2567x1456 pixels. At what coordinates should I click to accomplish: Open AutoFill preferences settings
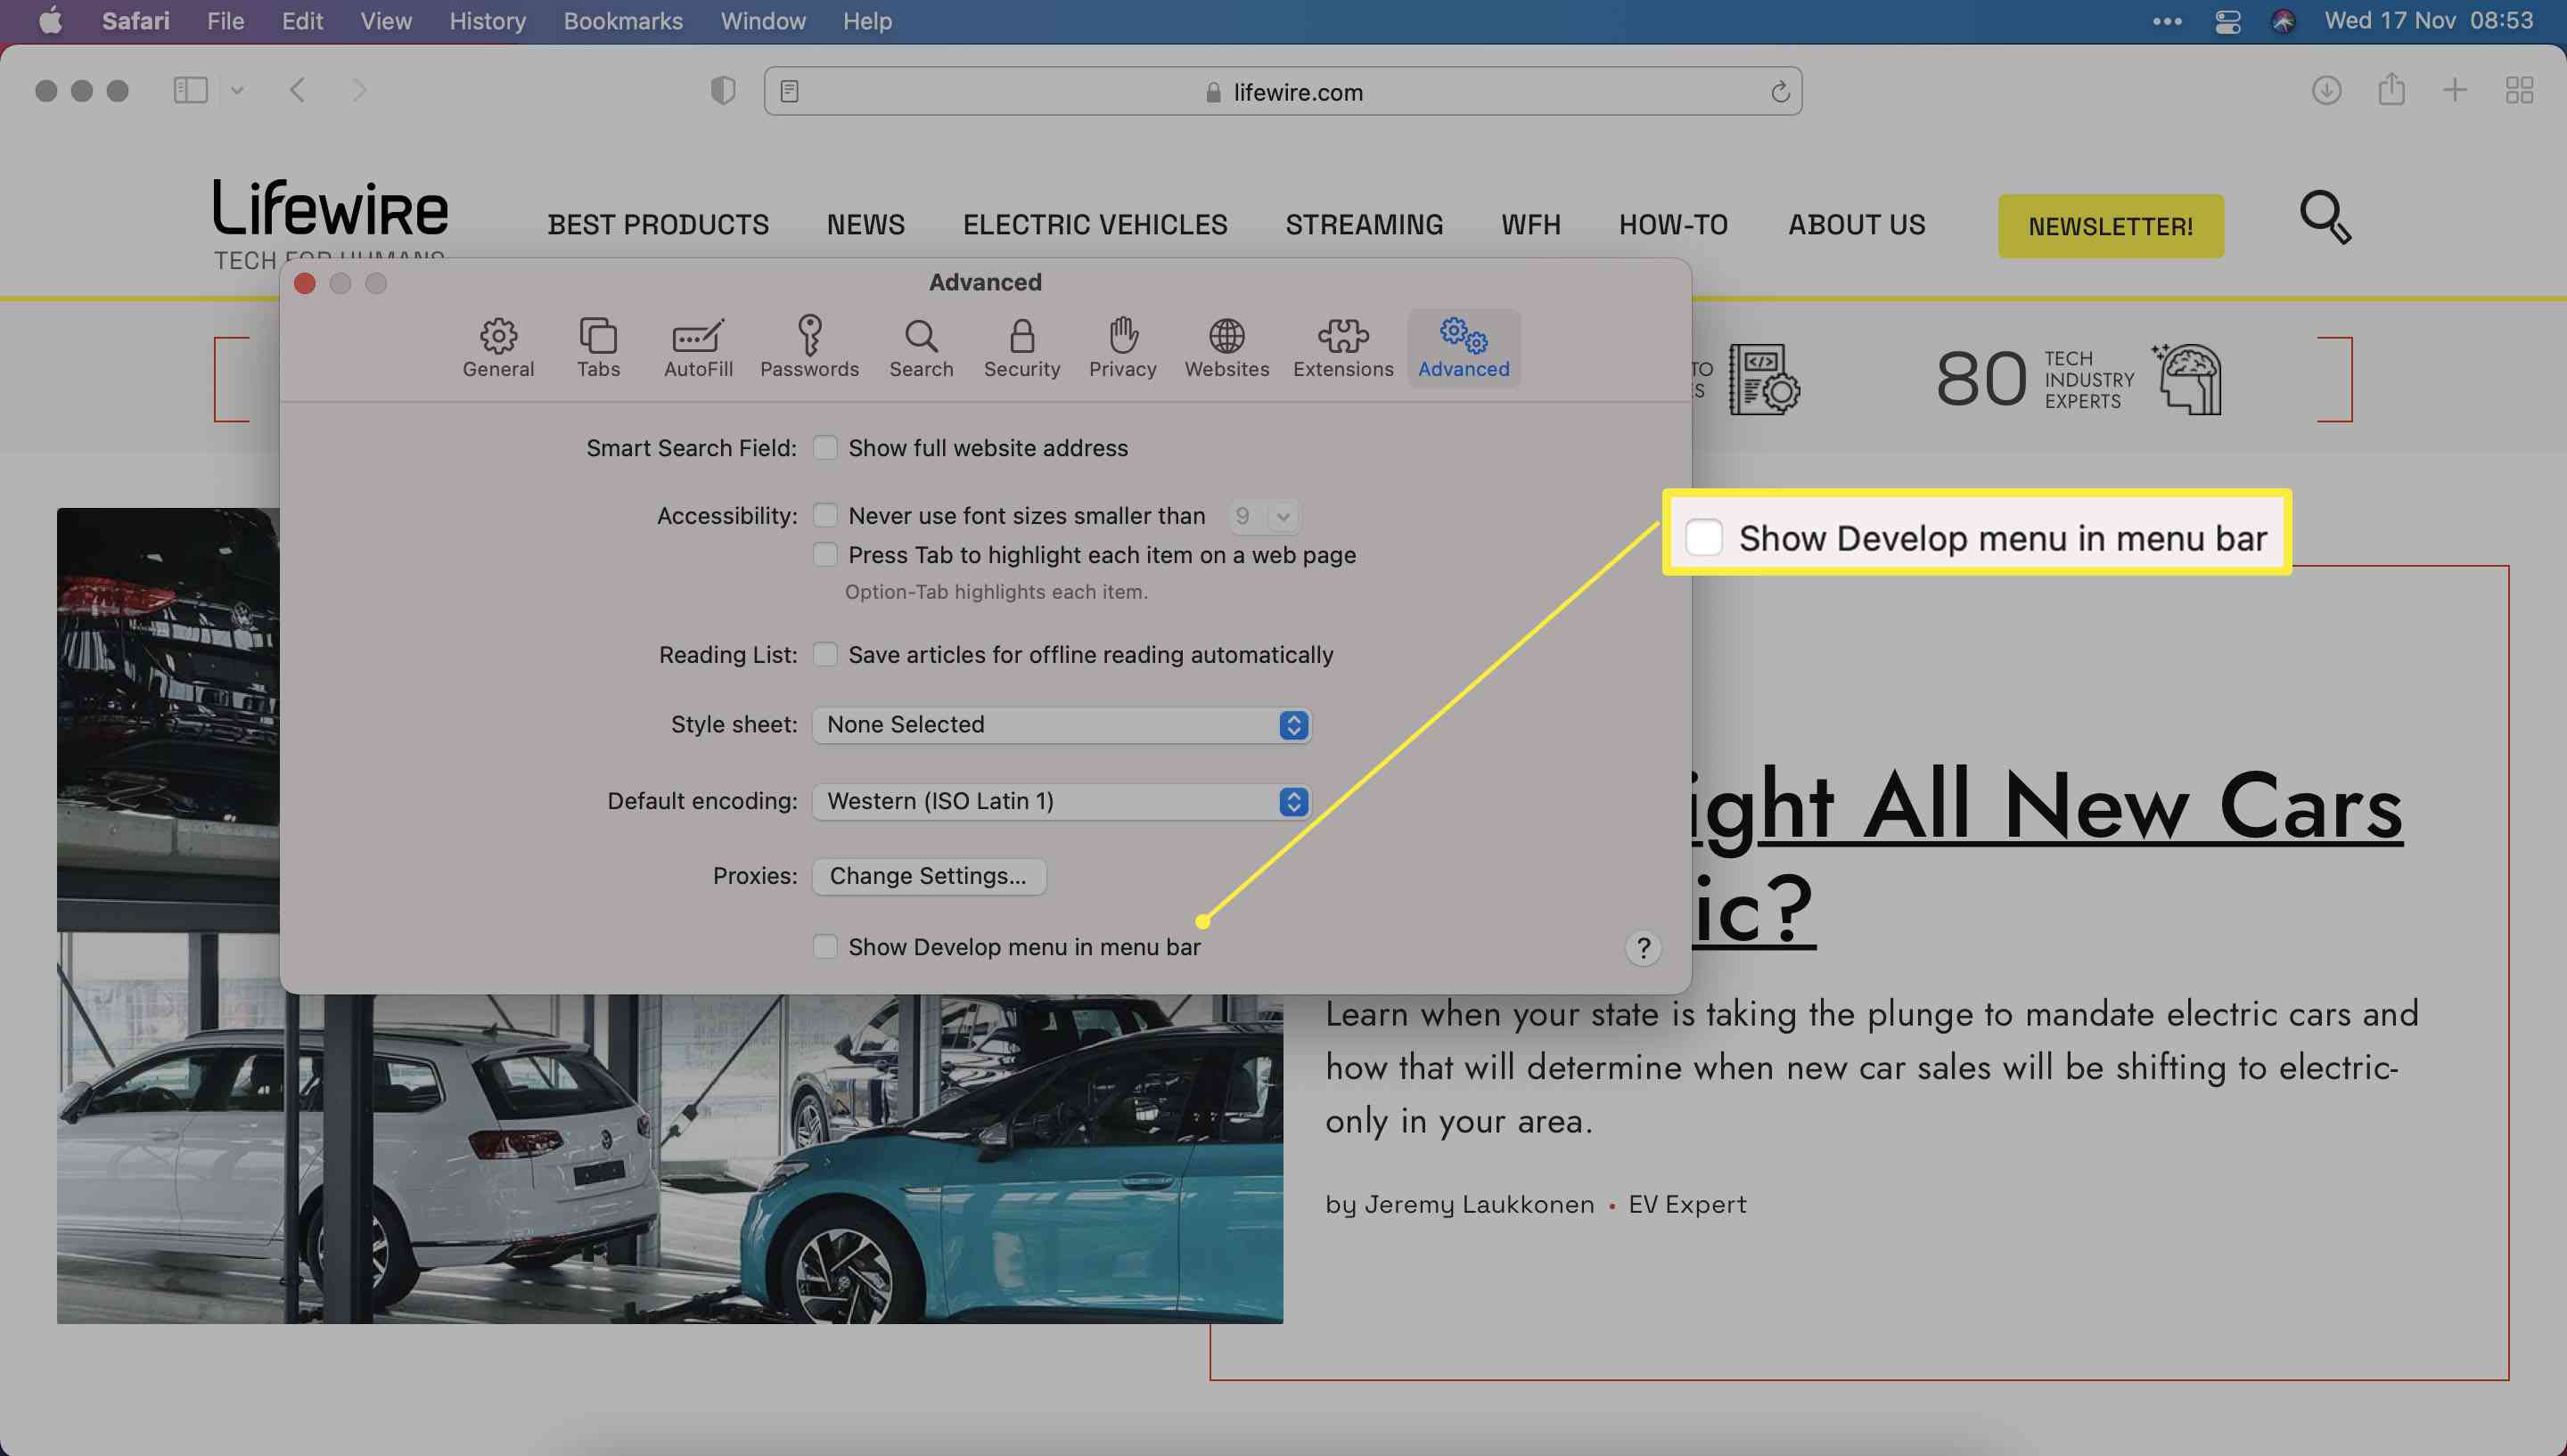click(698, 346)
